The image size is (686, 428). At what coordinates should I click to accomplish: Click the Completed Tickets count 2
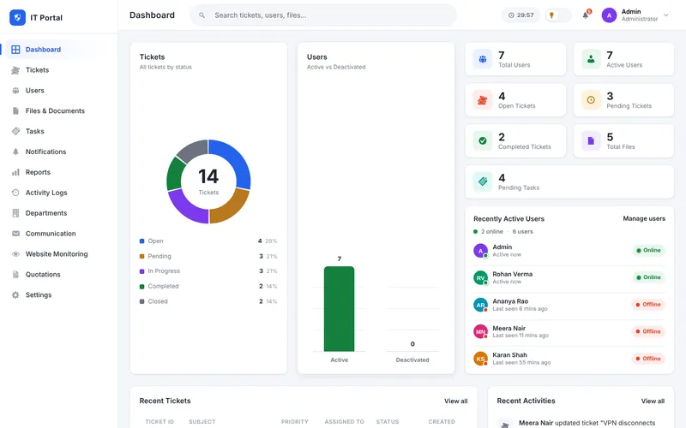[x=502, y=137]
